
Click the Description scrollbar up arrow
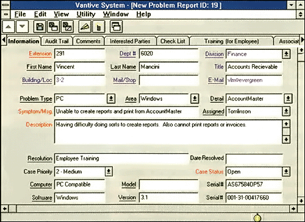286,123
